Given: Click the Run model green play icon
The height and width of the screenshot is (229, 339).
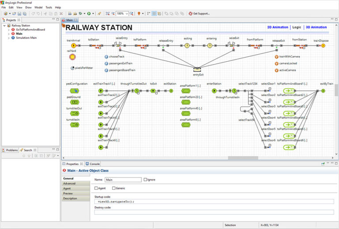Looking at the screenshot, I should pos(89,14).
